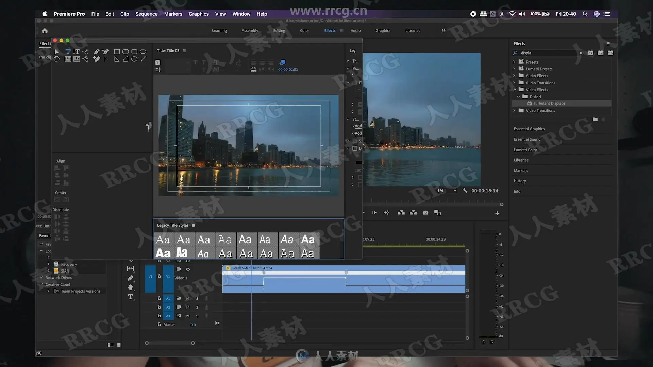Image resolution: width=653 pixels, height=367 pixels.
Task: Pick the Rectangle shape tool
Action: (117, 52)
